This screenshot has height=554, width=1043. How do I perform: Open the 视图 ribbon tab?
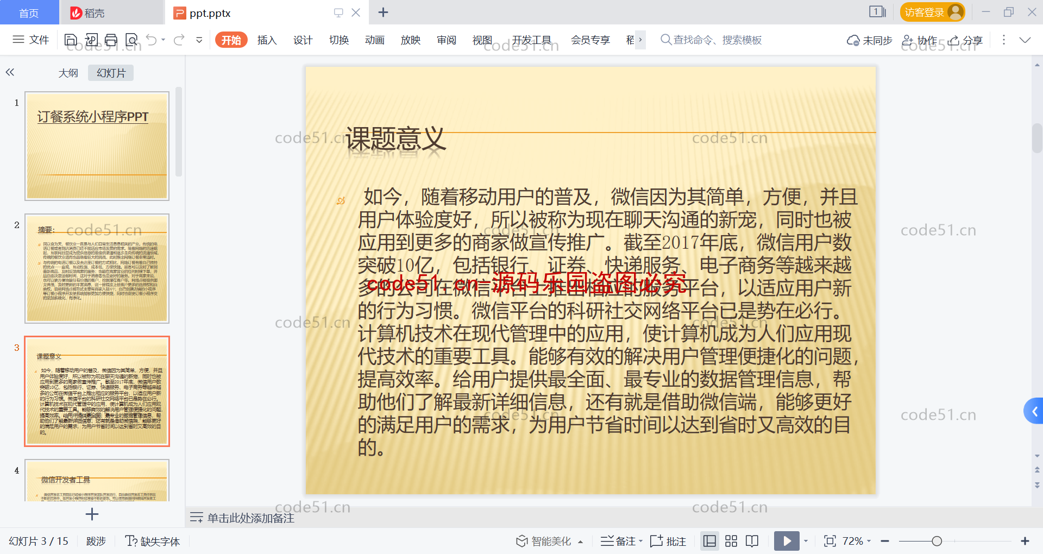point(482,40)
